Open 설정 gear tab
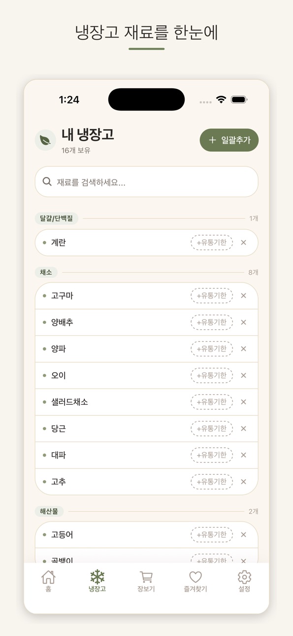Image resolution: width=293 pixels, height=636 pixels. [244, 581]
